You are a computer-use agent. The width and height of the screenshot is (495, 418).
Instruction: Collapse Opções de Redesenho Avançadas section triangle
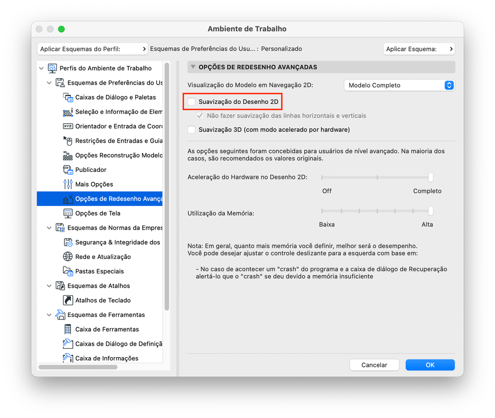pyautogui.click(x=193, y=67)
